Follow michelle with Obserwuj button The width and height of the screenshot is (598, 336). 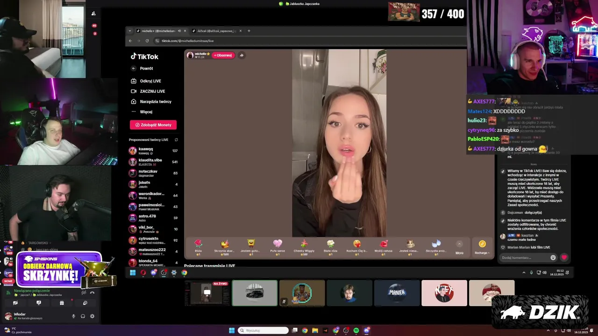pos(223,55)
